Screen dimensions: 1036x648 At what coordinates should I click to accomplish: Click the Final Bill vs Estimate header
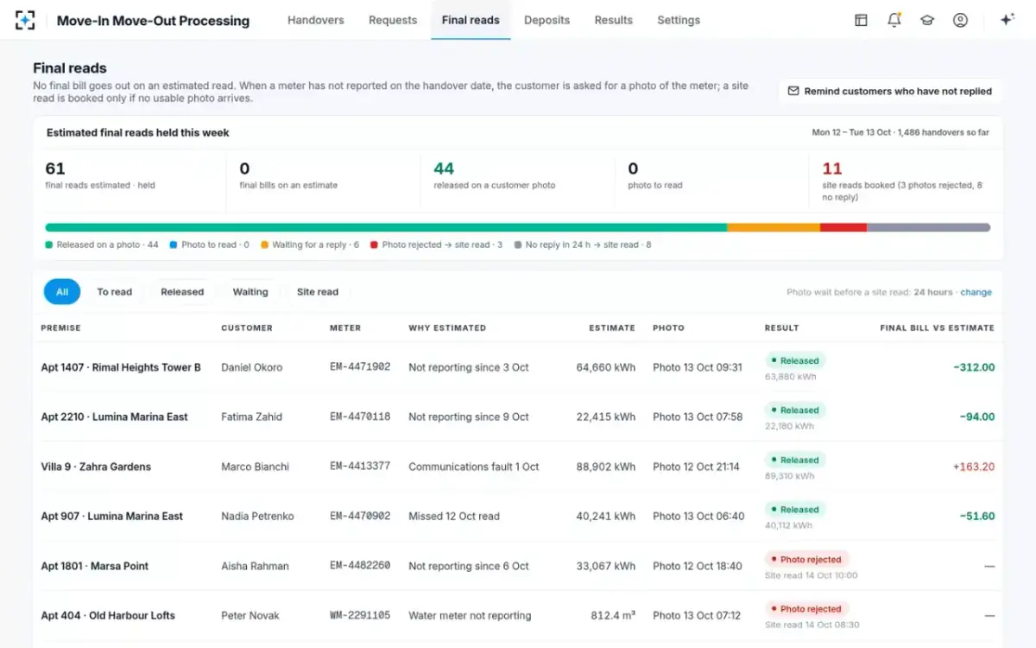(937, 328)
